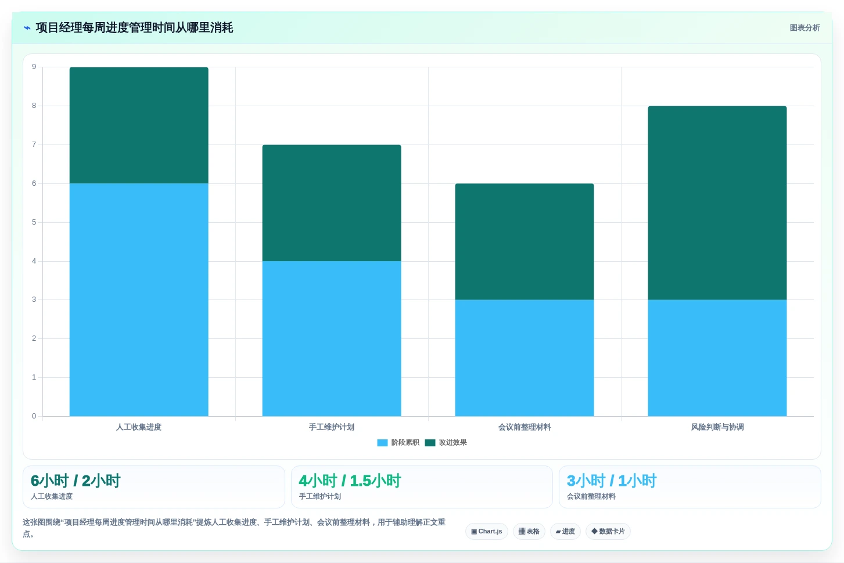Click the 手工维护计划 caption in the second card

tap(320, 496)
